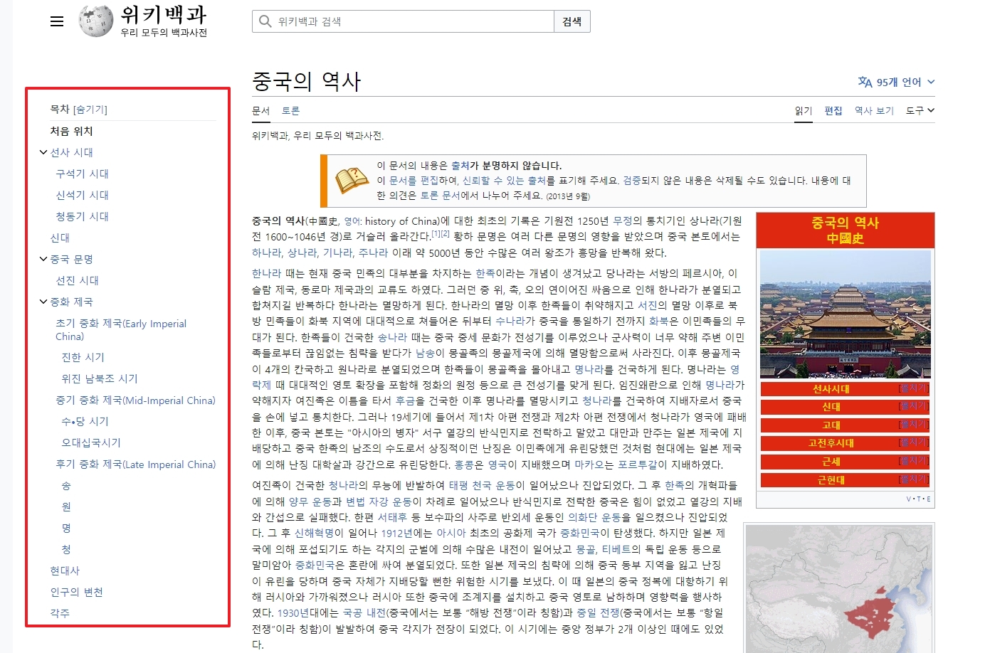
Task: Open the 역사 보기 page history
Action: (874, 110)
